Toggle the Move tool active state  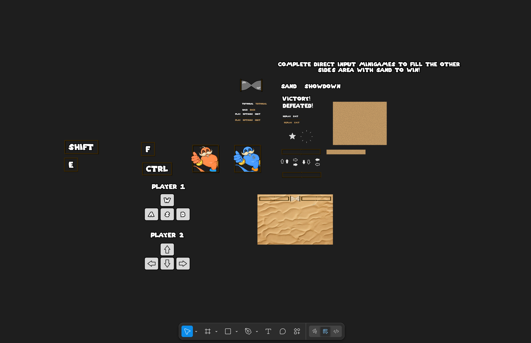point(187,331)
